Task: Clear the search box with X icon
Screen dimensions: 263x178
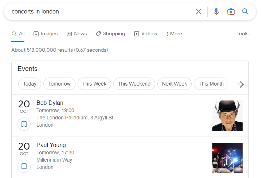Action: [x=199, y=12]
